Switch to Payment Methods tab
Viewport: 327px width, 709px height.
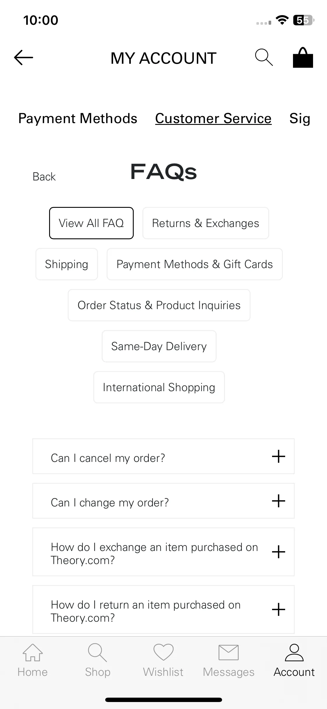click(78, 118)
